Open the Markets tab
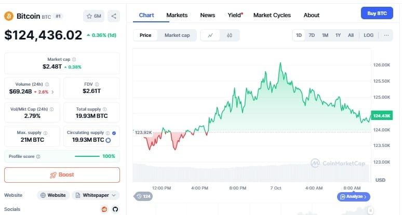 coord(177,15)
